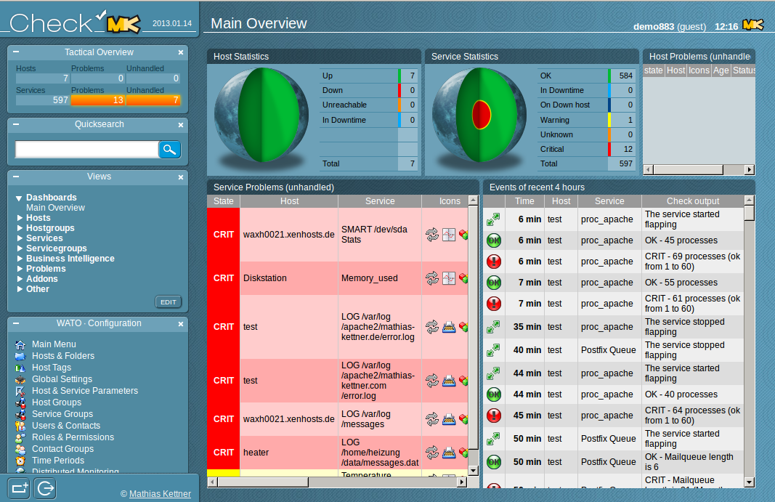Click inside the Quicksearch text field

86,150
